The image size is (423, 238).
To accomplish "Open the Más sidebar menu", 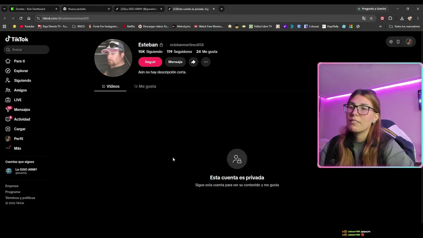I will pyautogui.click(x=18, y=148).
